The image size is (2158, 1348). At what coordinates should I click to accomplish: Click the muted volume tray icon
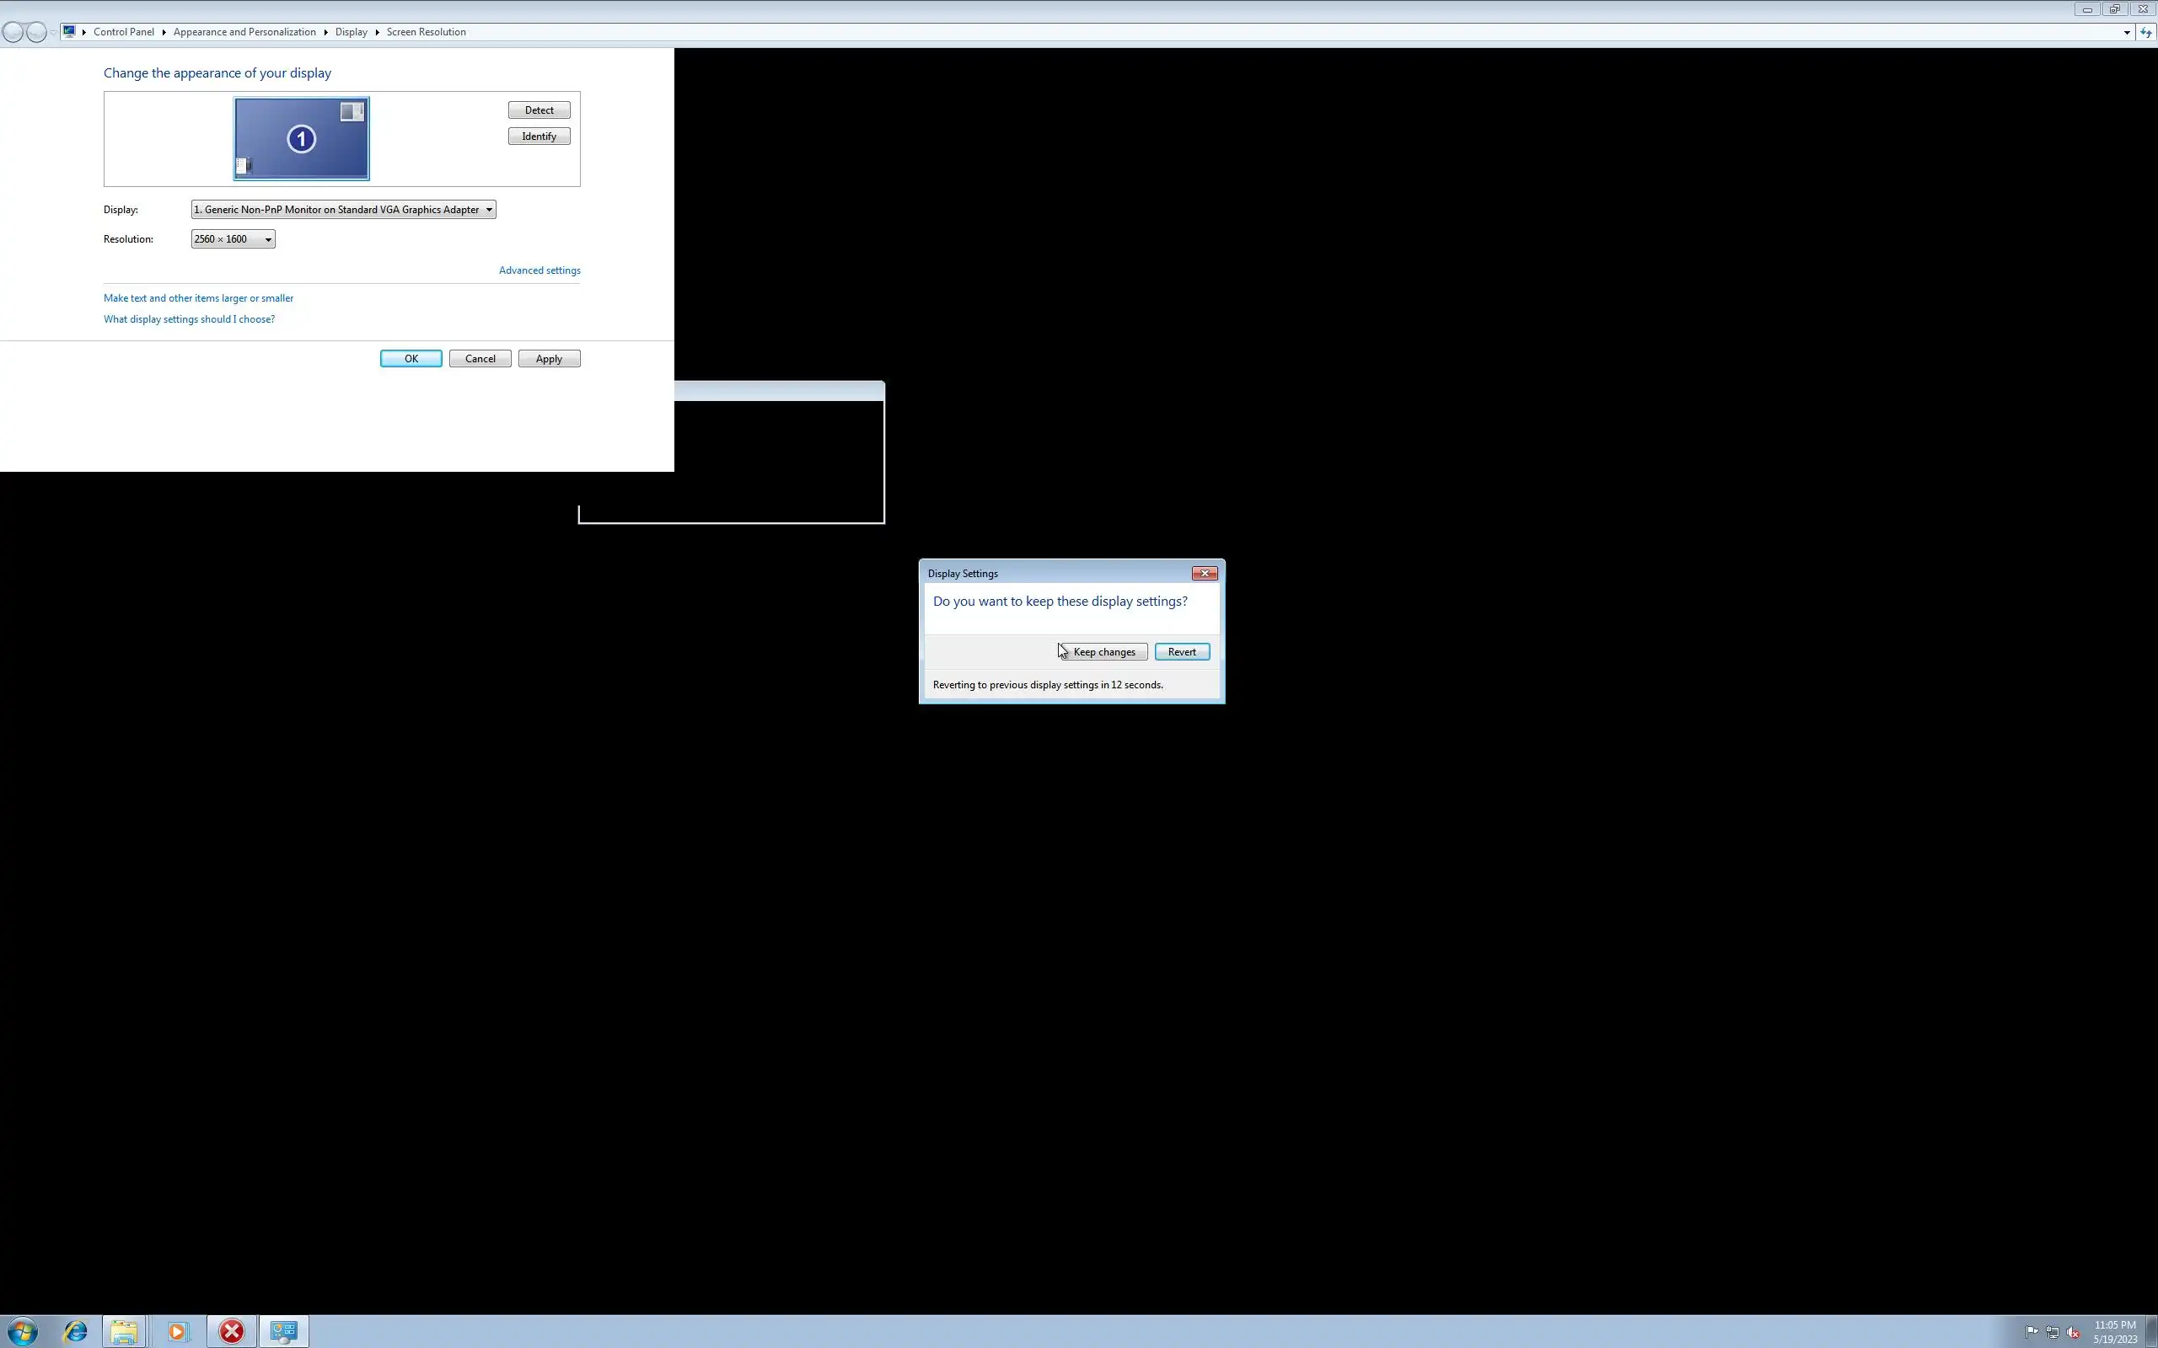point(2074,1333)
